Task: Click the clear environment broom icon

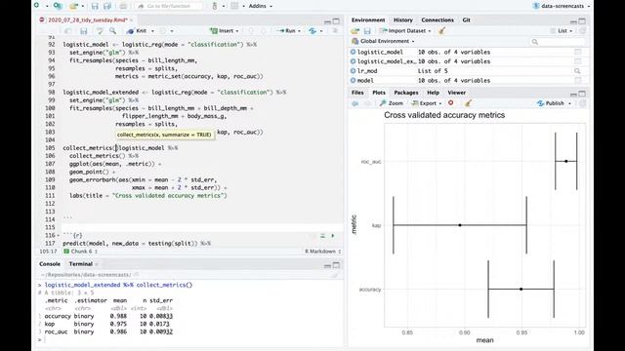Action: click(x=441, y=30)
